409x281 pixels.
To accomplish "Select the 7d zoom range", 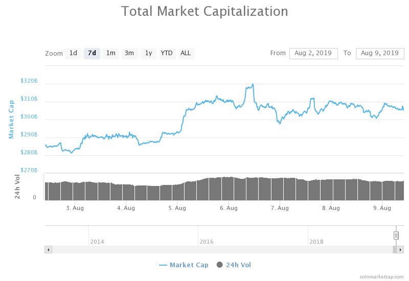I will [x=92, y=53].
